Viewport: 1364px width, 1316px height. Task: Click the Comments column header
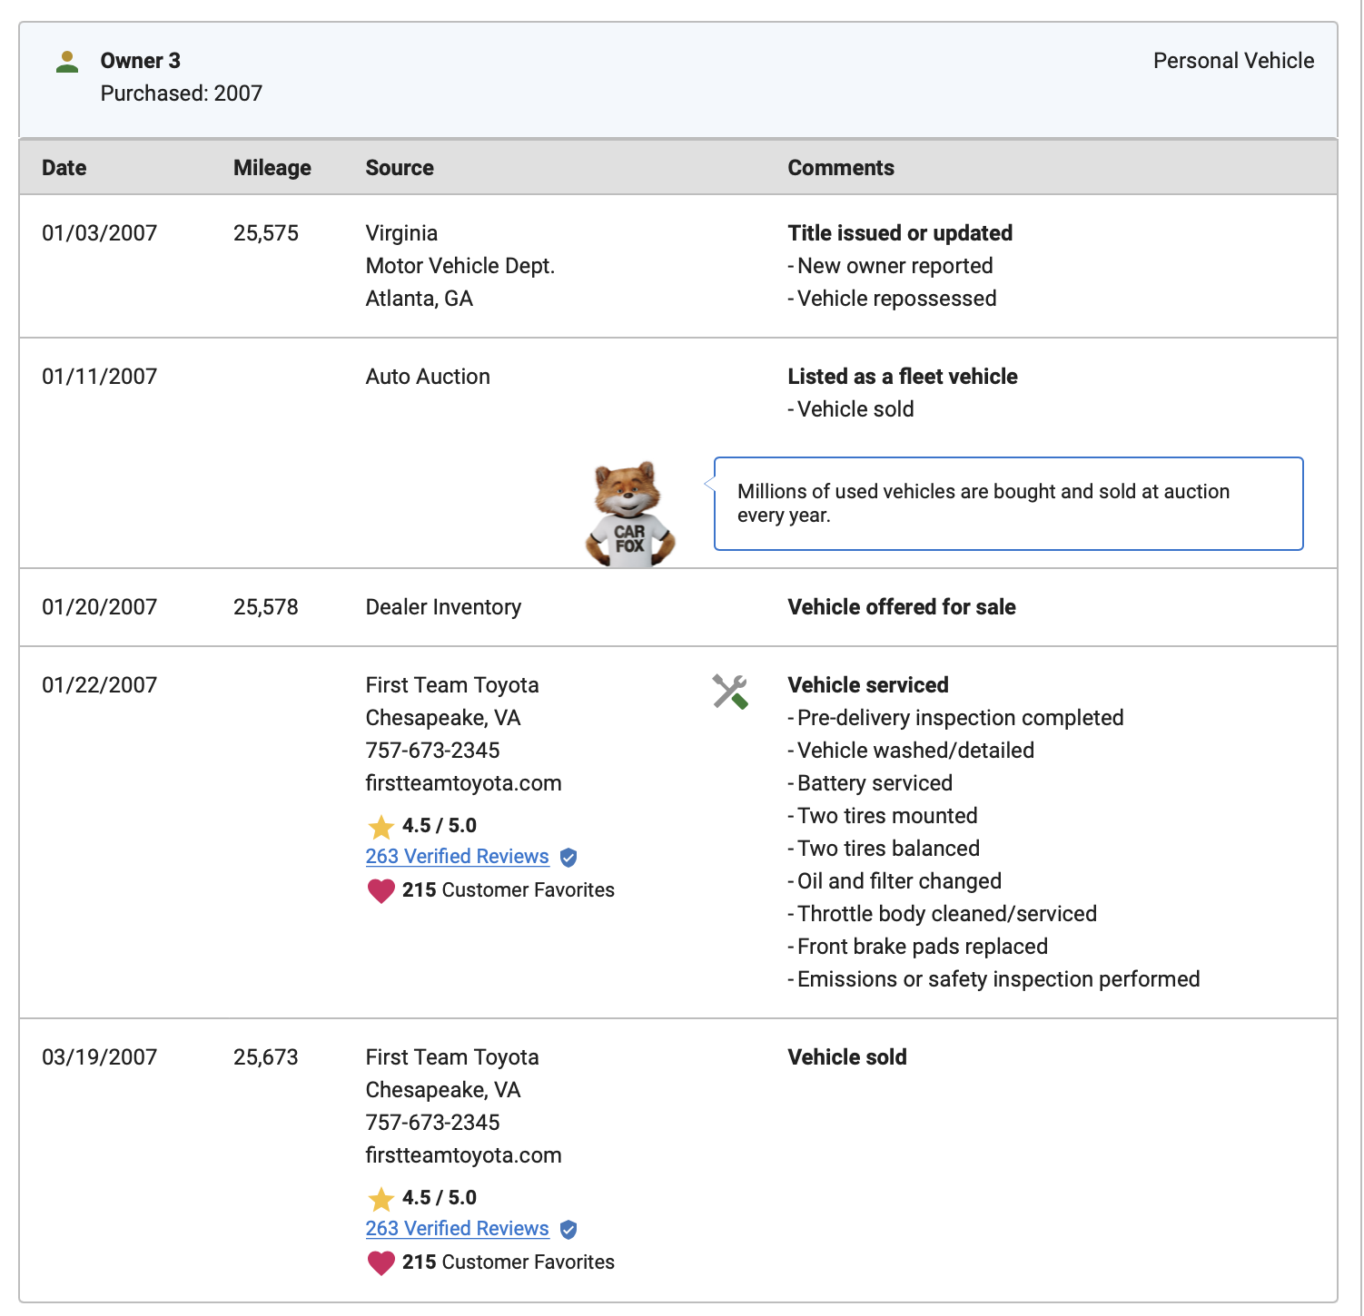(841, 168)
